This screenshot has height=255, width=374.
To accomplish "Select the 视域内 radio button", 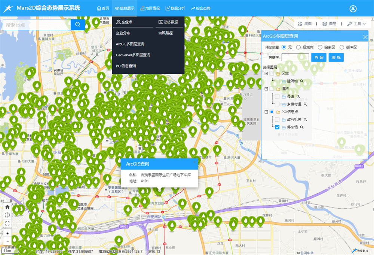I will [x=298, y=47].
